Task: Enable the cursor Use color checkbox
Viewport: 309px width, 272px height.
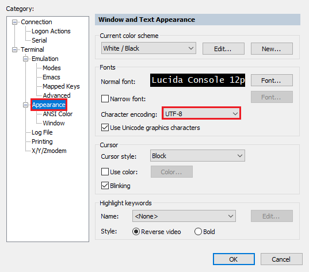Action: tap(105, 172)
